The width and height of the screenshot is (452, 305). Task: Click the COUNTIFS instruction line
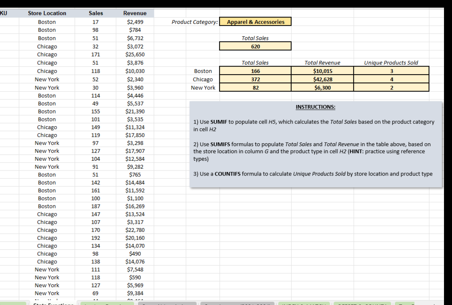tap(313, 174)
